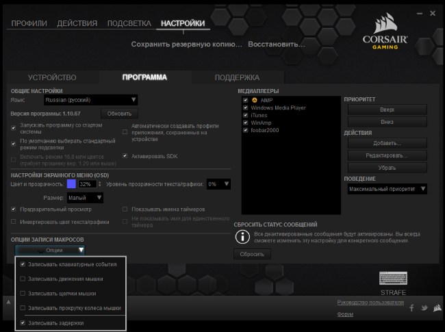The height and width of the screenshot is (332, 445).
Task: Switch to the 'УСТРОЙСТВО' tab
Action: pos(52,77)
